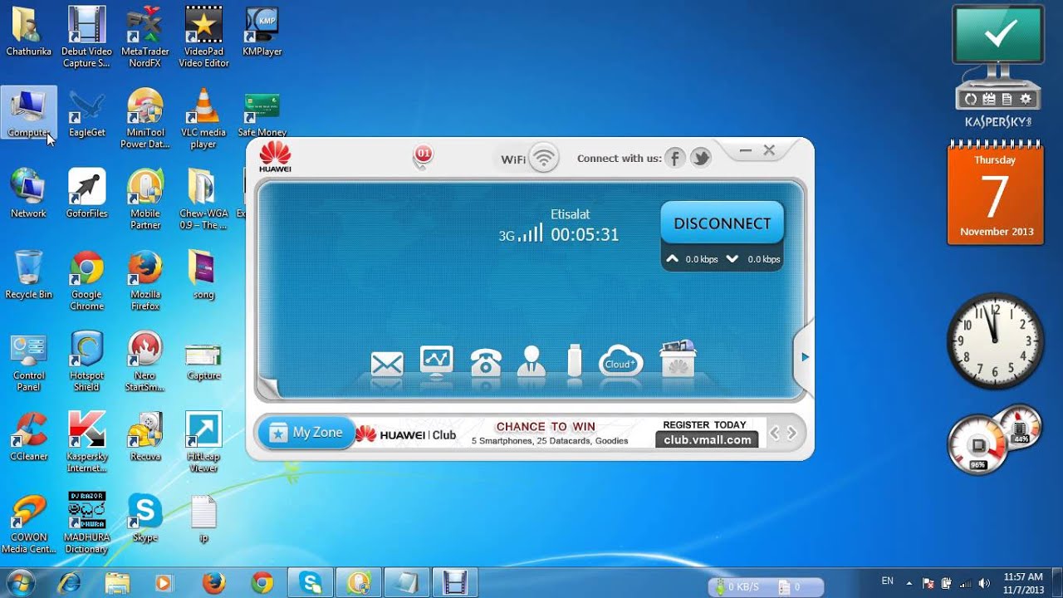Screen dimensions: 1063x598
Task: Select the song folder on desktop
Action: (x=203, y=275)
